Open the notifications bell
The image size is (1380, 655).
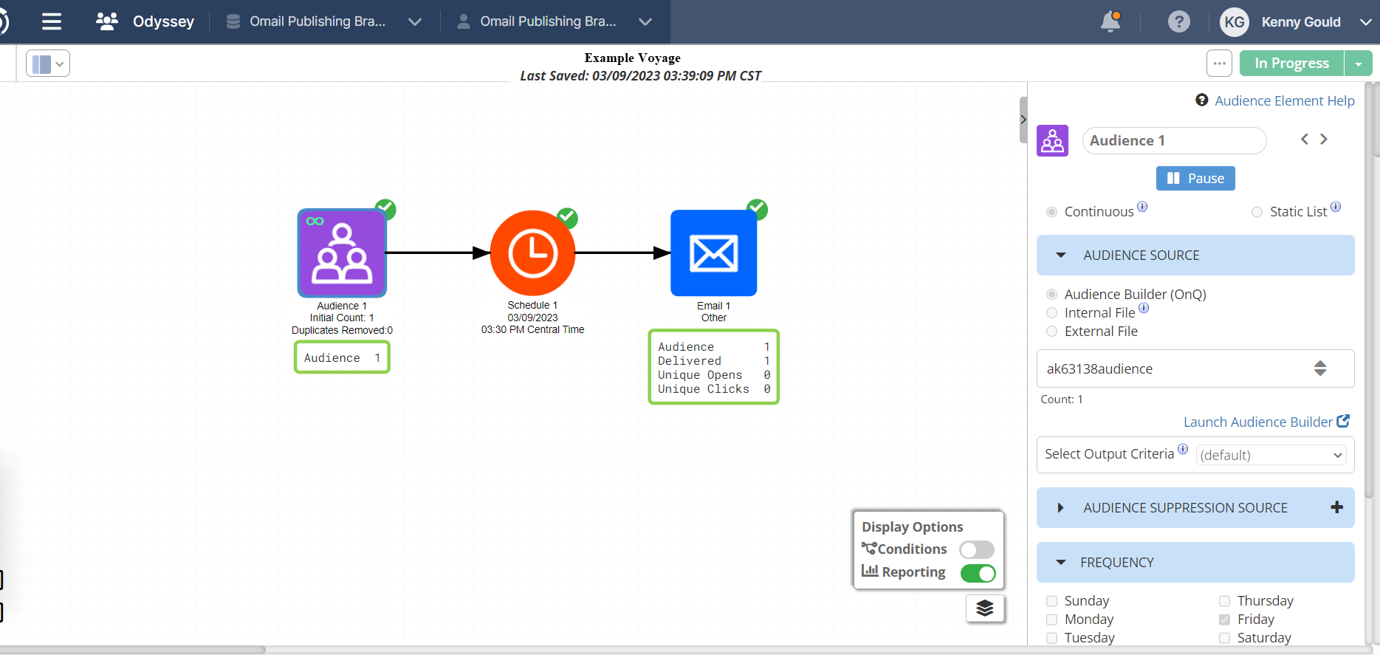click(x=1110, y=22)
